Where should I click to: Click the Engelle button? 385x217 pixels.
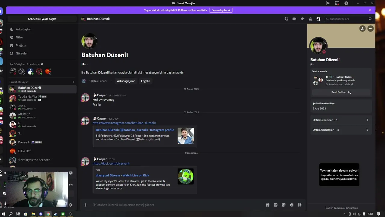point(146,81)
